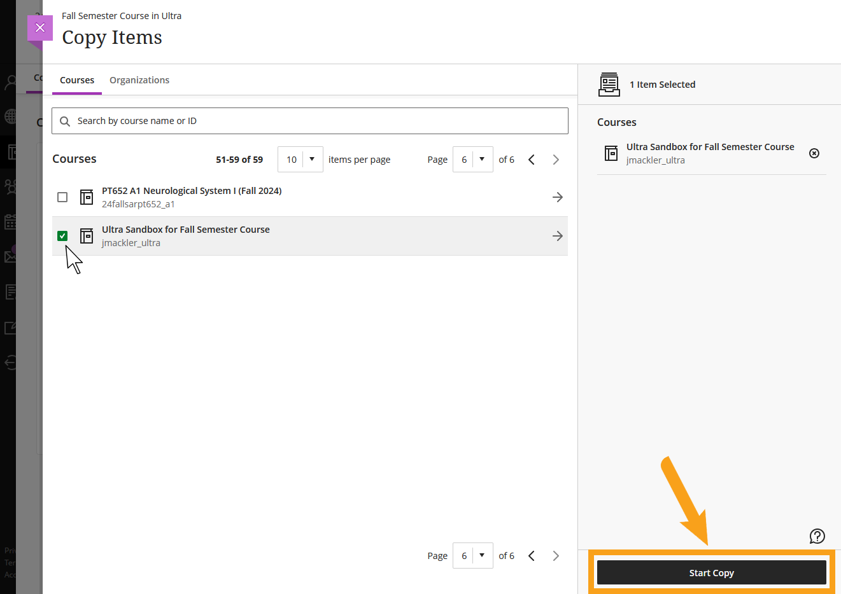Open Grades from the left sidebar
The width and height of the screenshot is (841, 594).
tap(10, 291)
